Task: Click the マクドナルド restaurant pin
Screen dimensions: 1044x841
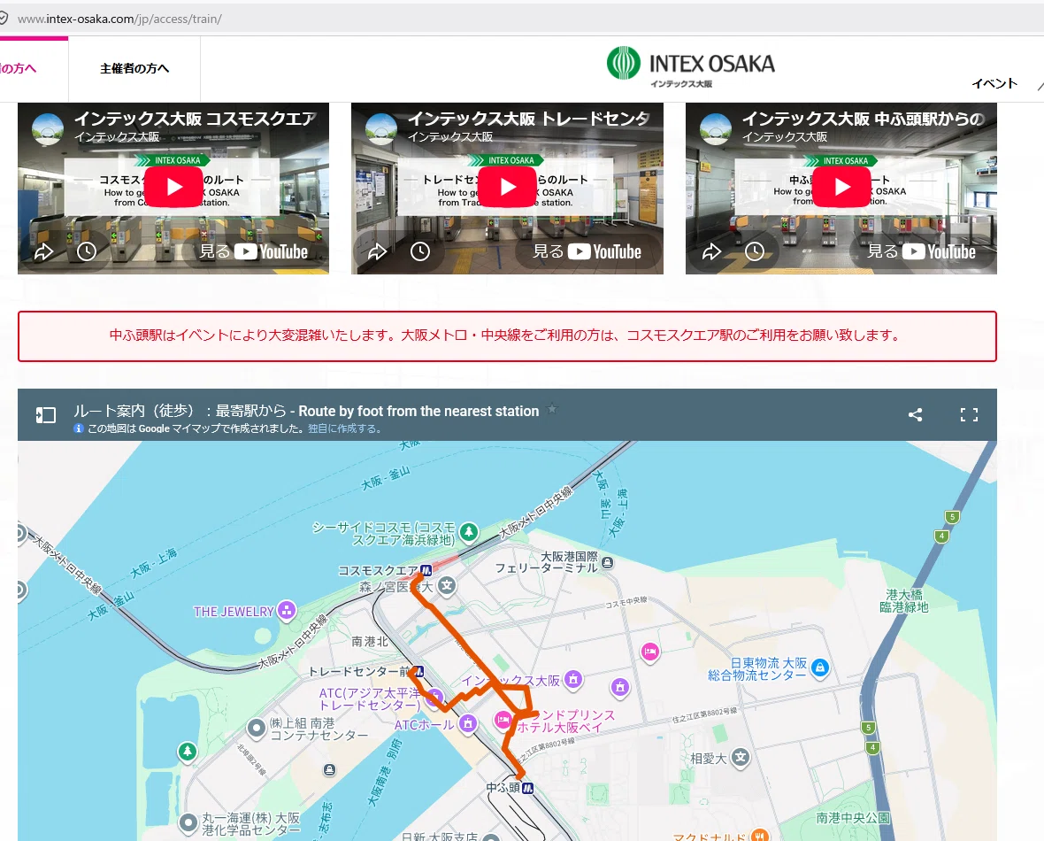Action: (x=760, y=834)
